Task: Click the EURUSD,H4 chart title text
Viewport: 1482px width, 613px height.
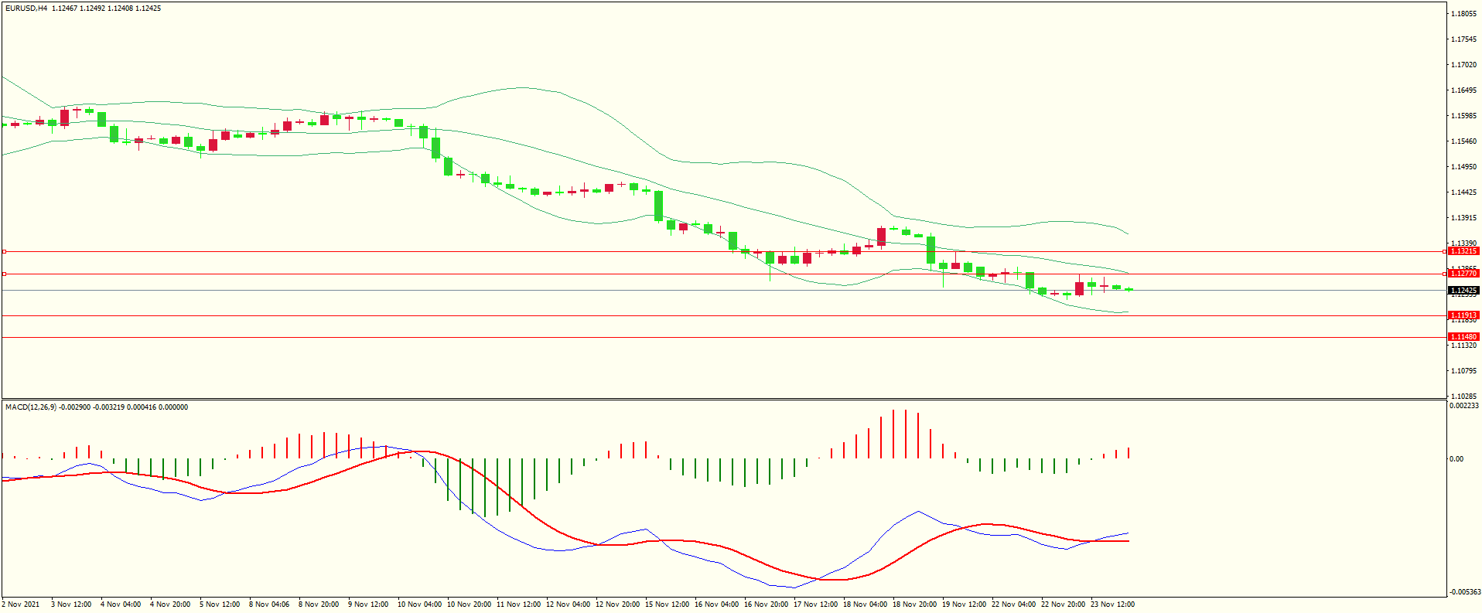Action: [26, 9]
